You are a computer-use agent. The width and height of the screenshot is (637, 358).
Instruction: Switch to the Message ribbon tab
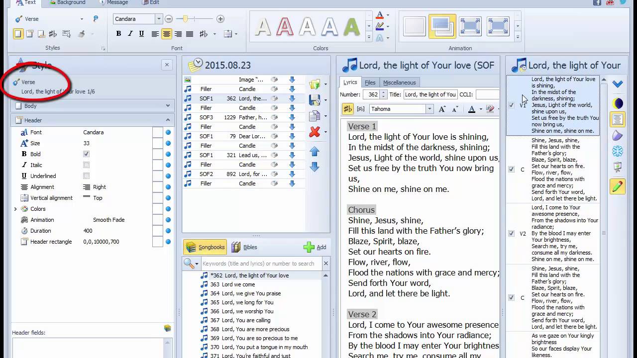pyautogui.click(x=113, y=2)
